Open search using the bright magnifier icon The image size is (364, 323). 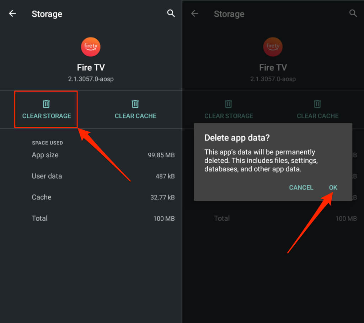click(x=171, y=13)
